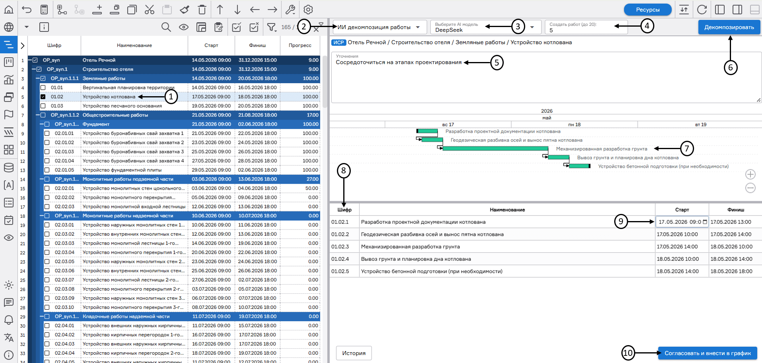This screenshot has height=363, width=762.
Task: Click the zoom out minus icon on Gantt
Action: pos(750,188)
